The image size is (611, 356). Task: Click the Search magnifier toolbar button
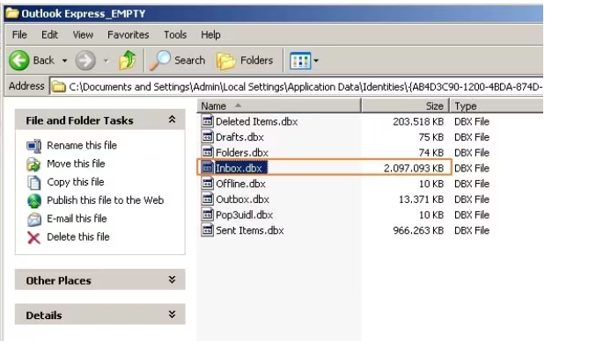[x=177, y=61]
